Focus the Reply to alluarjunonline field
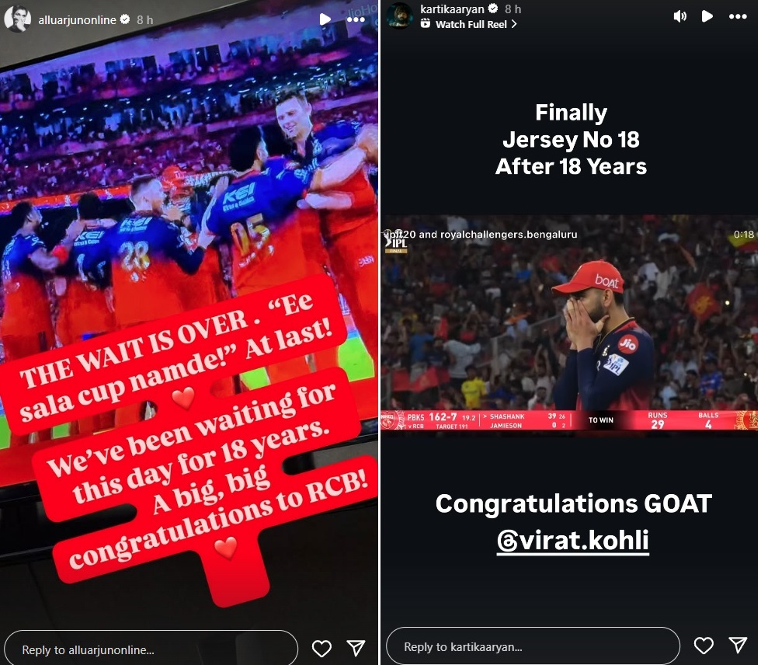Viewport: 761px width, 665px height. [151, 649]
